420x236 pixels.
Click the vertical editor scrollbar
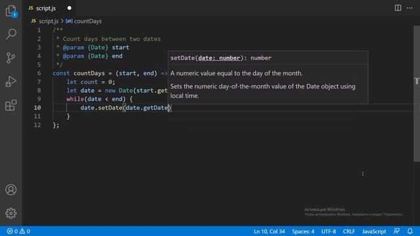click(x=417, y=94)
